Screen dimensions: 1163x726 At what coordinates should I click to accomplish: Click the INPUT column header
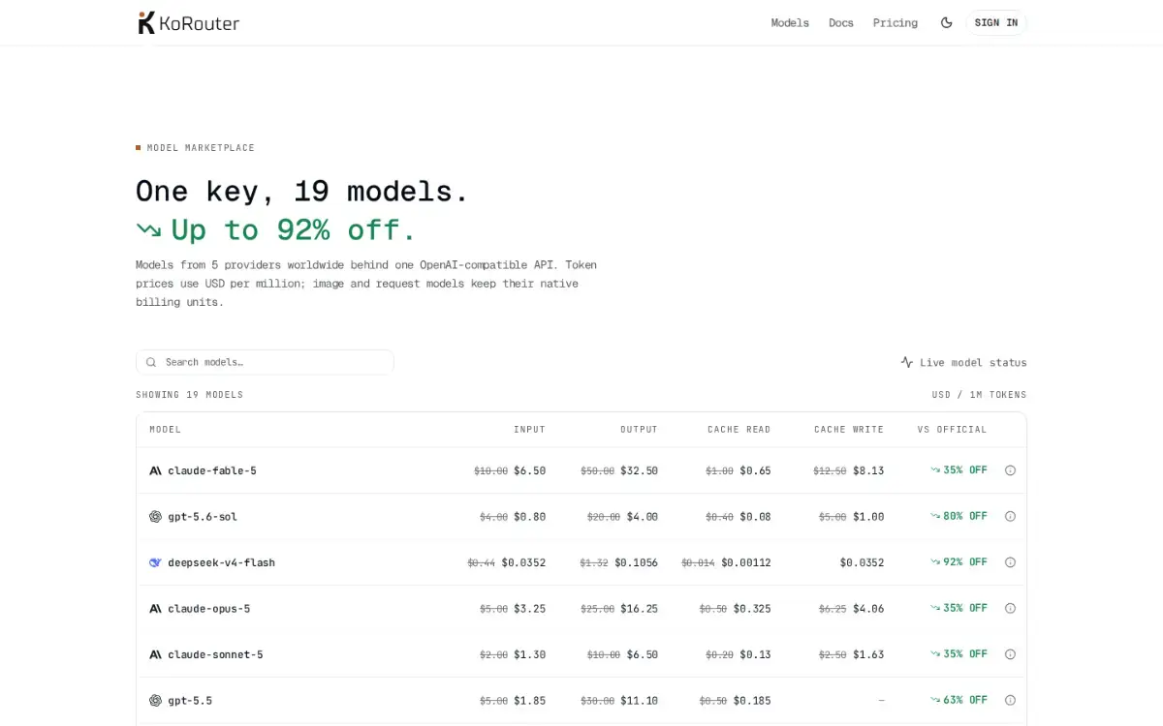(x=529, y=429)
